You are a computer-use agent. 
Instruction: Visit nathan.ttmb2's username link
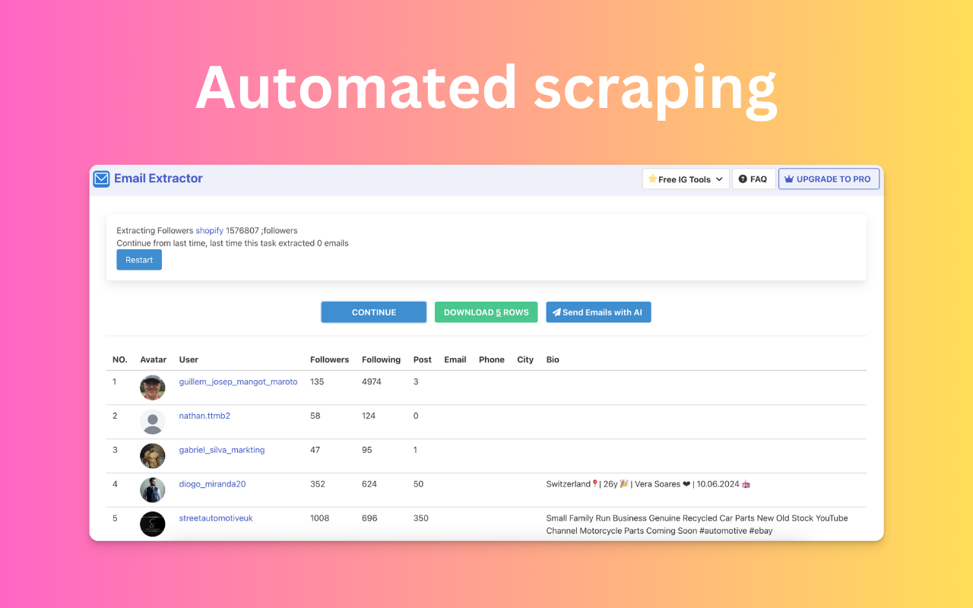pyautogui.click(x=204, y=415)
